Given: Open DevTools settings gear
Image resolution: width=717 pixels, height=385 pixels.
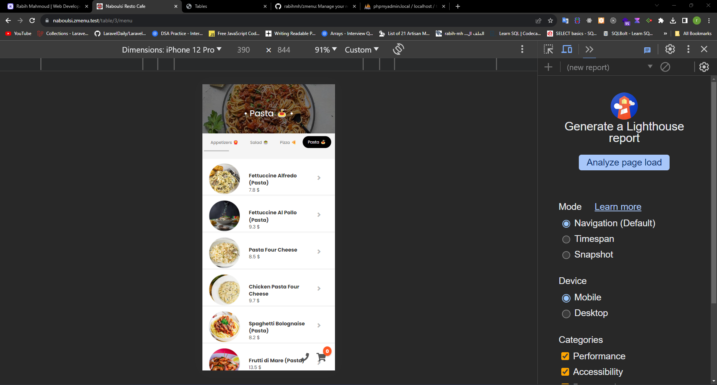Looking at the screenshot, I should click(x=670, y=49).
